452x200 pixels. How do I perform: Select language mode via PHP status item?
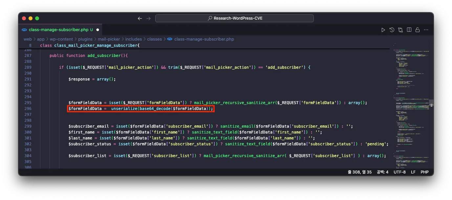[425, 172]
